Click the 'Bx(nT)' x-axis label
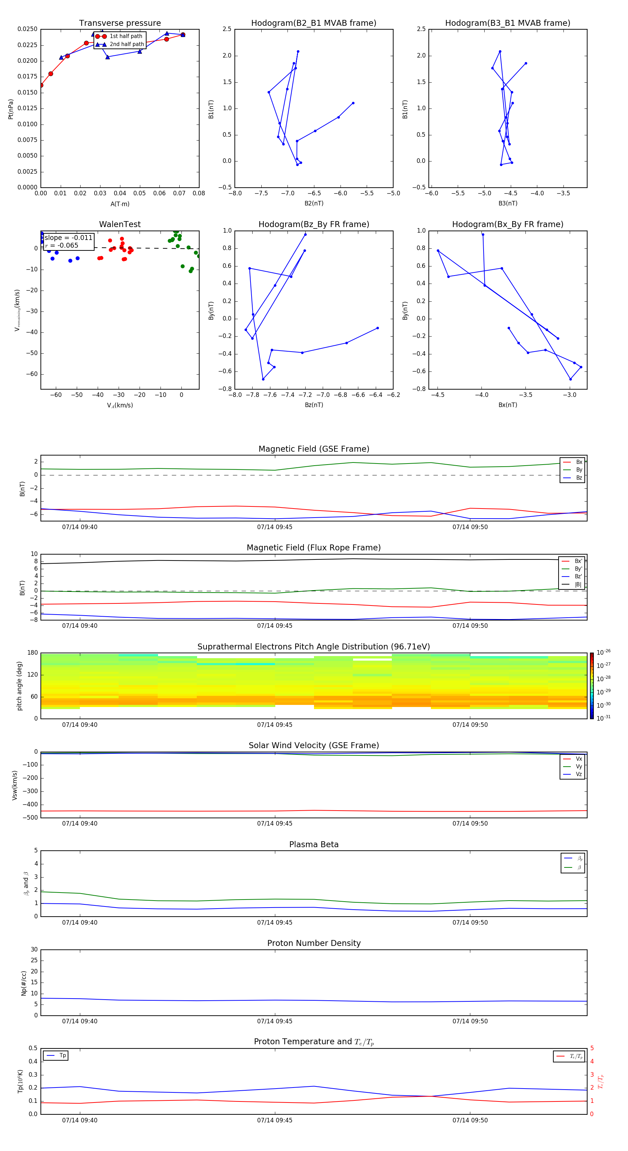This screenshot has height=1151, width=628. click(x=508, y=405)
